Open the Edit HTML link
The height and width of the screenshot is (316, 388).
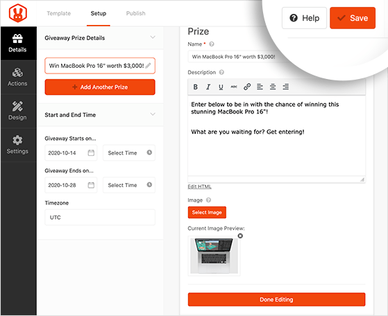(199, 186)
